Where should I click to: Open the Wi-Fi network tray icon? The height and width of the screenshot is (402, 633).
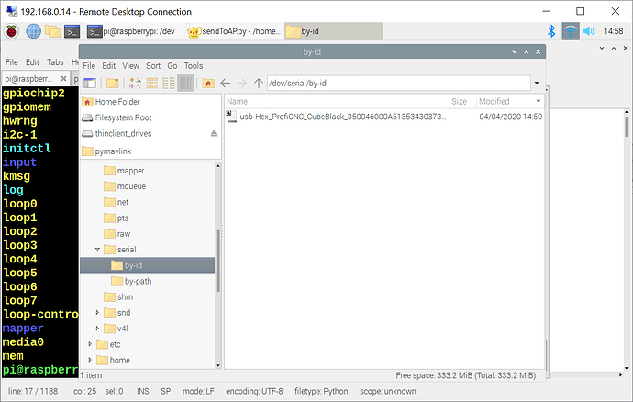tap(571, 31)
